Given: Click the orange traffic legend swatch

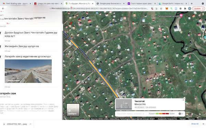Looking at the screenshot, I should click(160, 114).
